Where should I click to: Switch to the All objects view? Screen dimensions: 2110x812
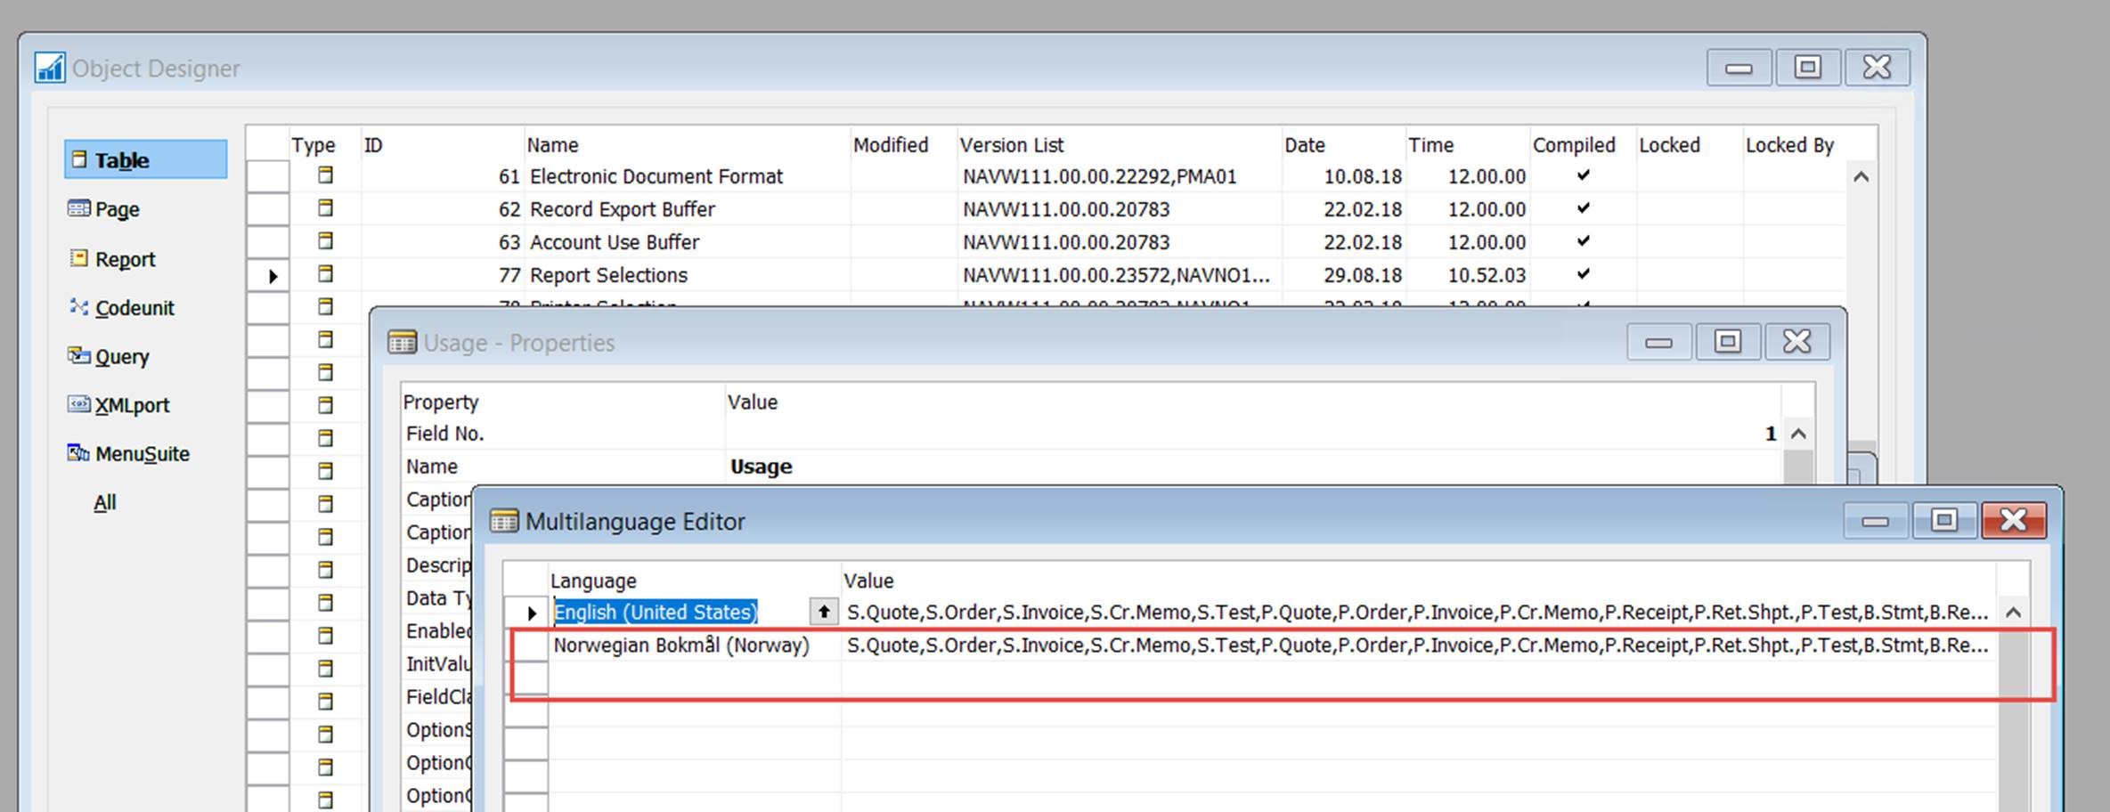104,501
